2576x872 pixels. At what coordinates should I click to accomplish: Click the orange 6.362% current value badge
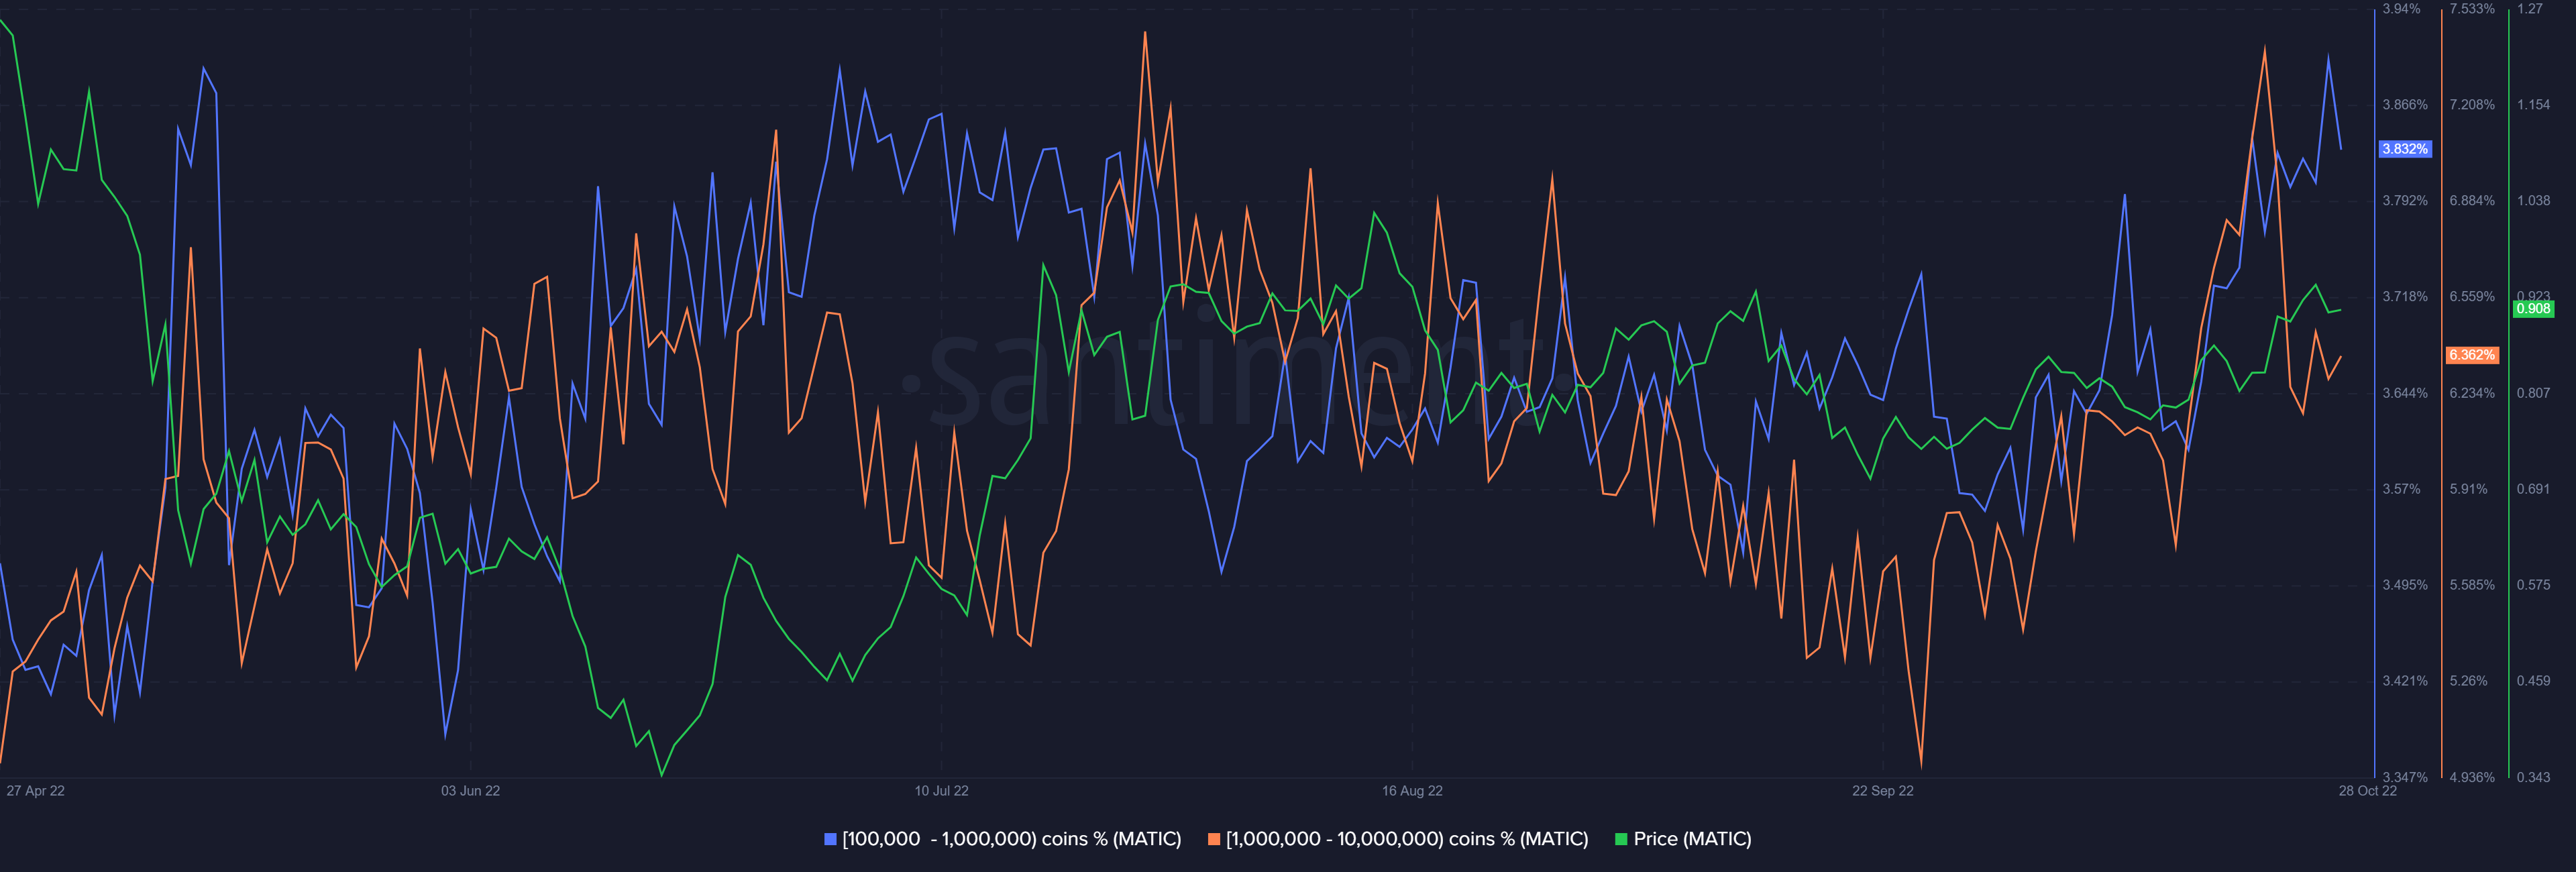pos(2471,355)
